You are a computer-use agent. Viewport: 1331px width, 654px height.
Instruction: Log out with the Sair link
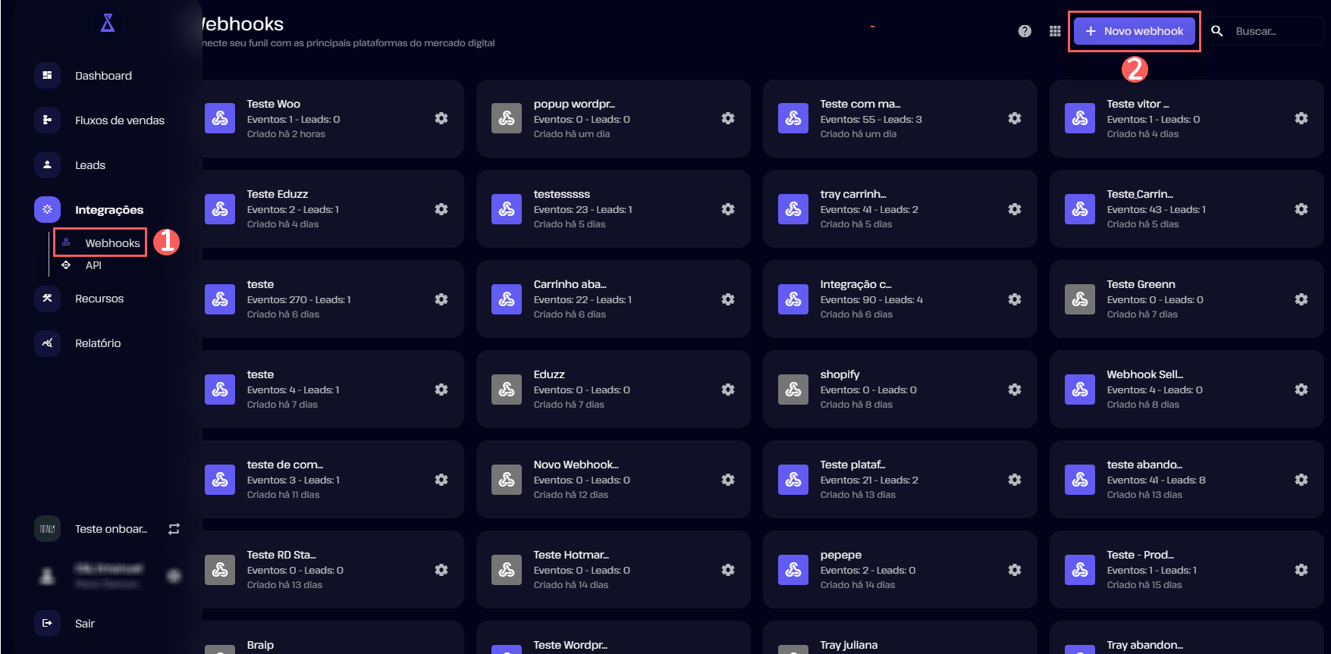[84, 624]
